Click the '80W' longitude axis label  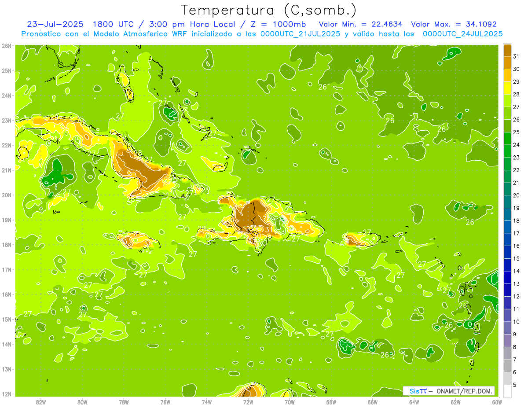click(x=82, y=402)
